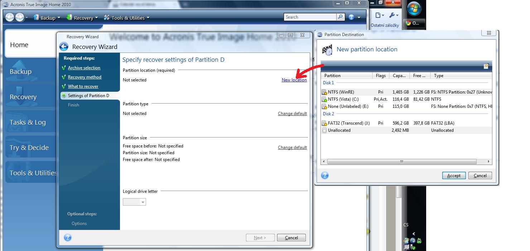Sort by the Capacity column header
The height and width of the screenshot is (251, 530).
coord(399,76)
